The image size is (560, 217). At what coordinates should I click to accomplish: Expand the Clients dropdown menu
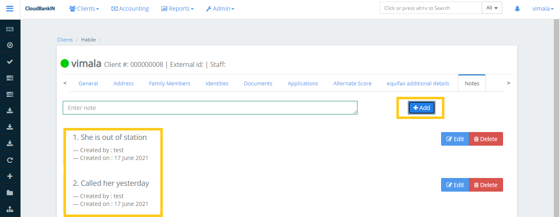[x=84, y=9]
